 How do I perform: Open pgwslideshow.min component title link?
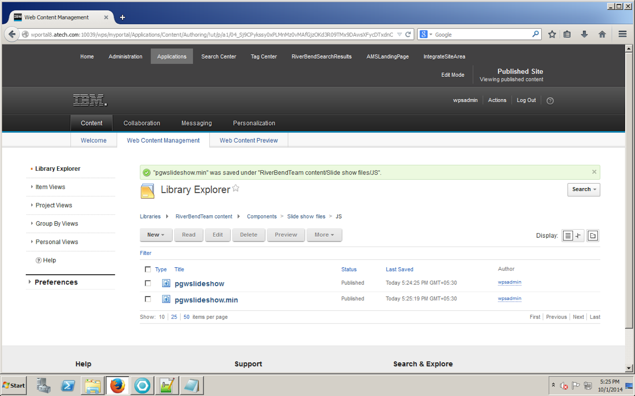pyautogui.click(x=206, y=300)
